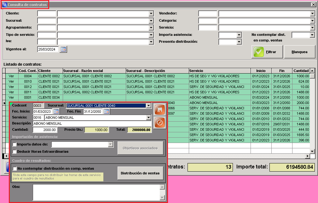Viewport: 318px width, 203px height.
Task: Click the Vendedor code input field
Action: 208,14
